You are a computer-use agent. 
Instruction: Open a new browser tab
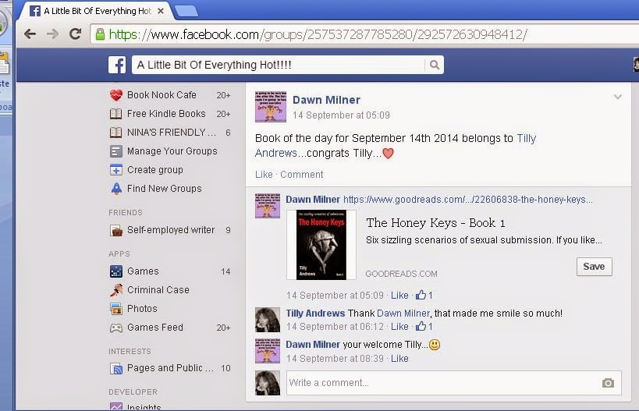coord(186,12)
